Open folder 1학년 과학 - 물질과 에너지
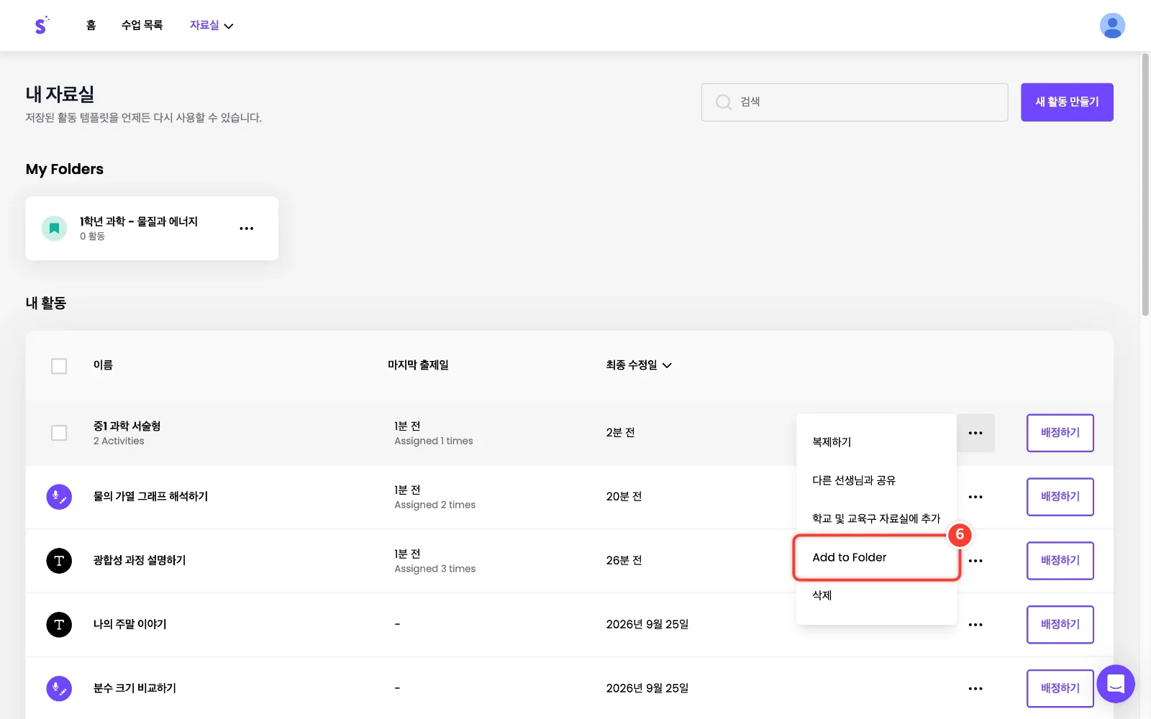The width and height of the screenshot is (1151, 719). (x=152, y=229)
